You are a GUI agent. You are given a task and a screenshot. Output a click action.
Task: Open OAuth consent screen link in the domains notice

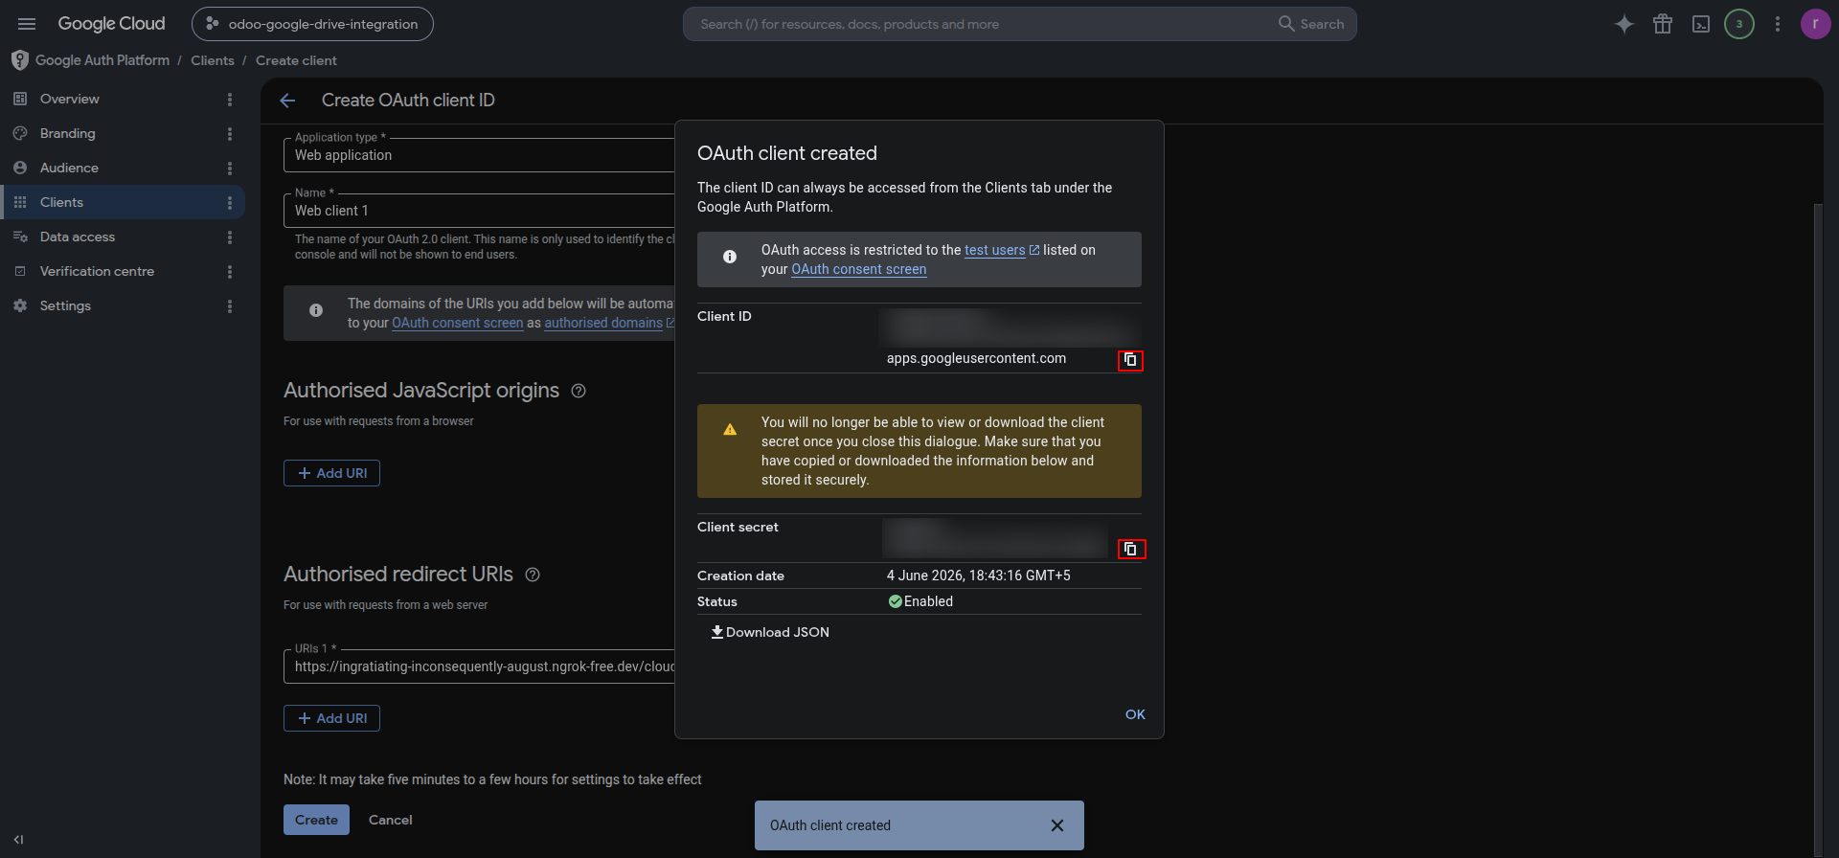(458, 323)
